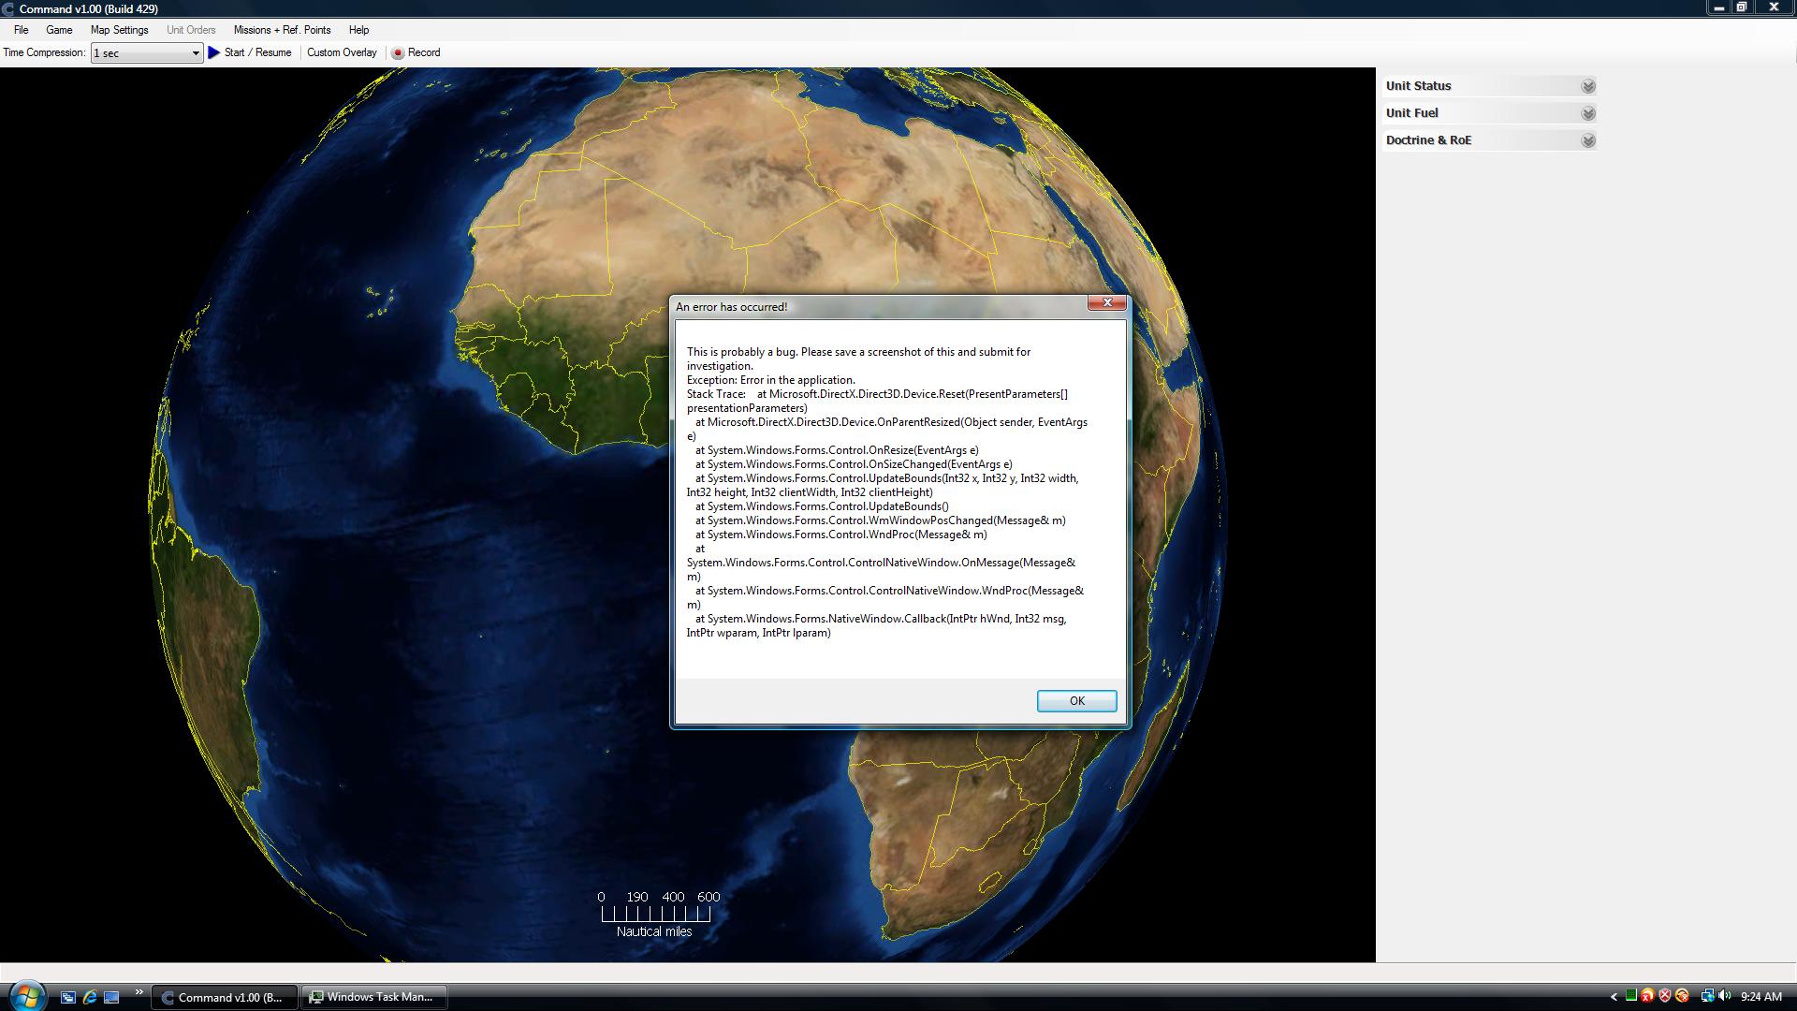Switch to Windows Task Manager taskbar button

point(373,997)
